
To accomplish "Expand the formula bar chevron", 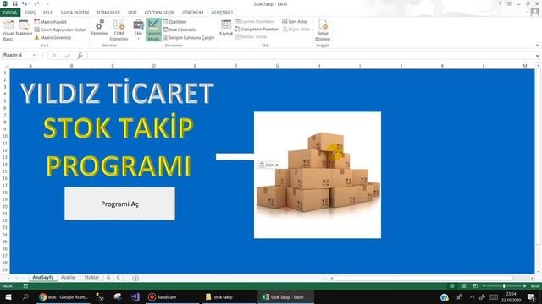I will [x=538, y=55].
